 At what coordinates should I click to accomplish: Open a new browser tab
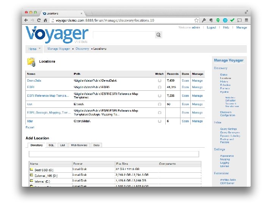point(89,13)
